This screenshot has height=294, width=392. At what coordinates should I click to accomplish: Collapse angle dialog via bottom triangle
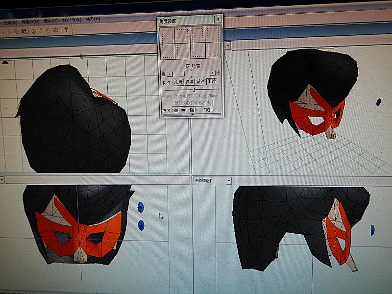(x=192, y=115)
